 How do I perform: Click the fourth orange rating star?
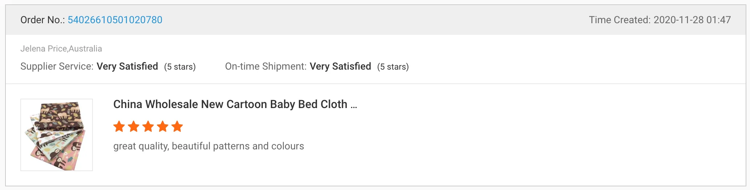coord(163,127)
